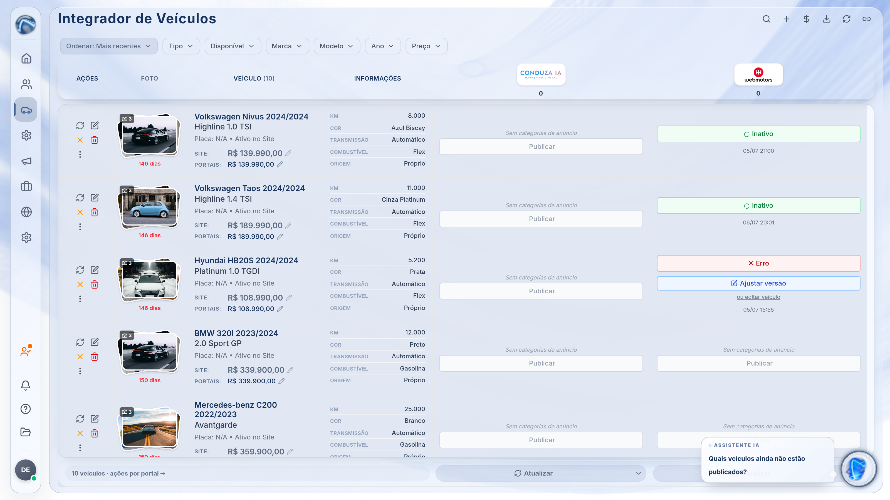The height and width of the screenshot is (500, 890).
Task: Click the Conduza IA portal tab
Action: (541, 74)
